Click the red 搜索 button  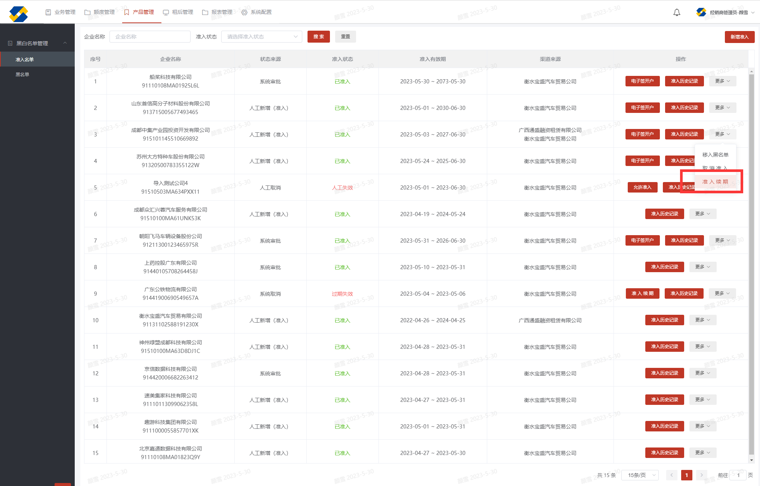coord(318,37)
